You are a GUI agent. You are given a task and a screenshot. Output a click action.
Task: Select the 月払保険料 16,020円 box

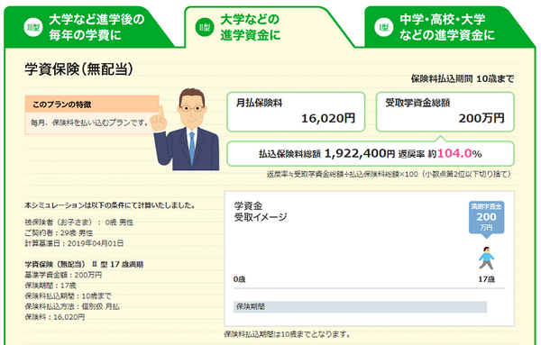(296, 112)
